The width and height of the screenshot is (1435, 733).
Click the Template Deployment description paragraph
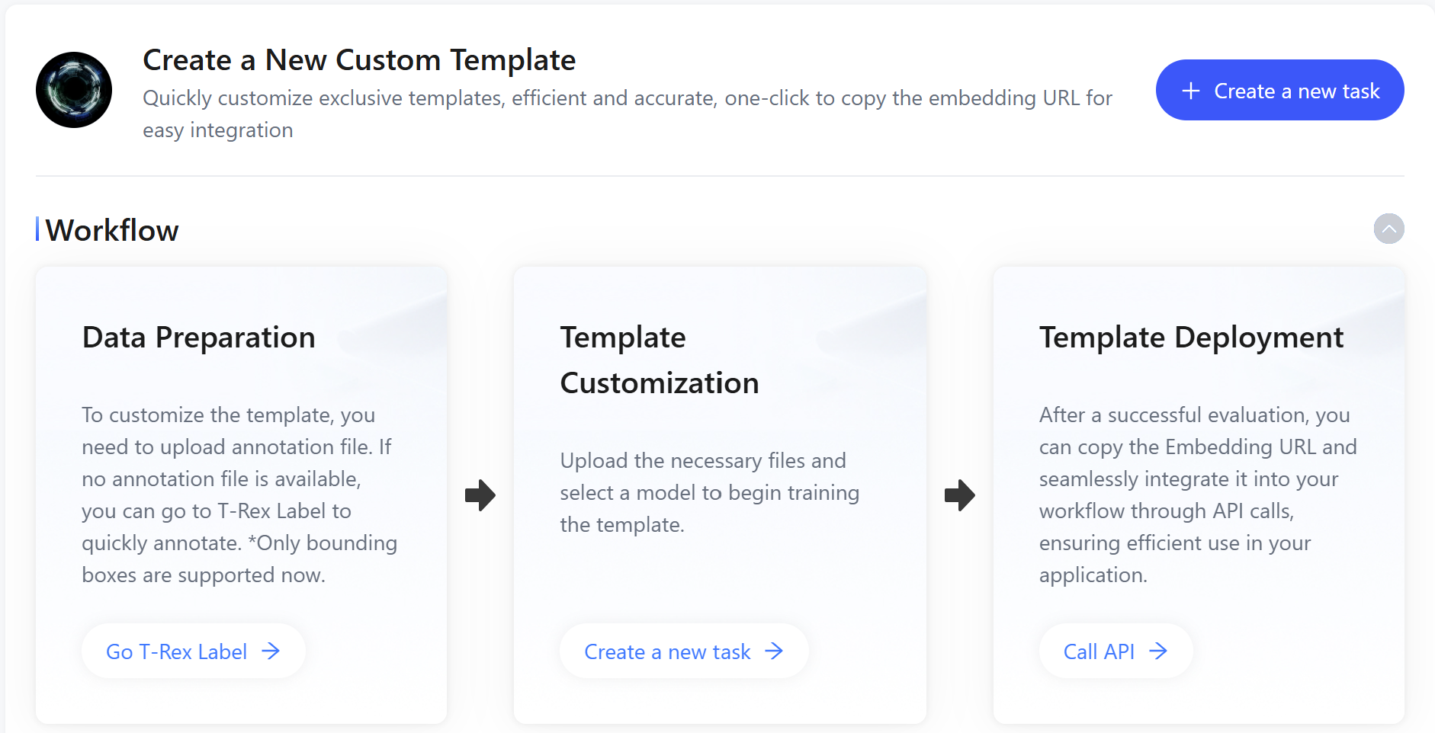[1197, 495]
